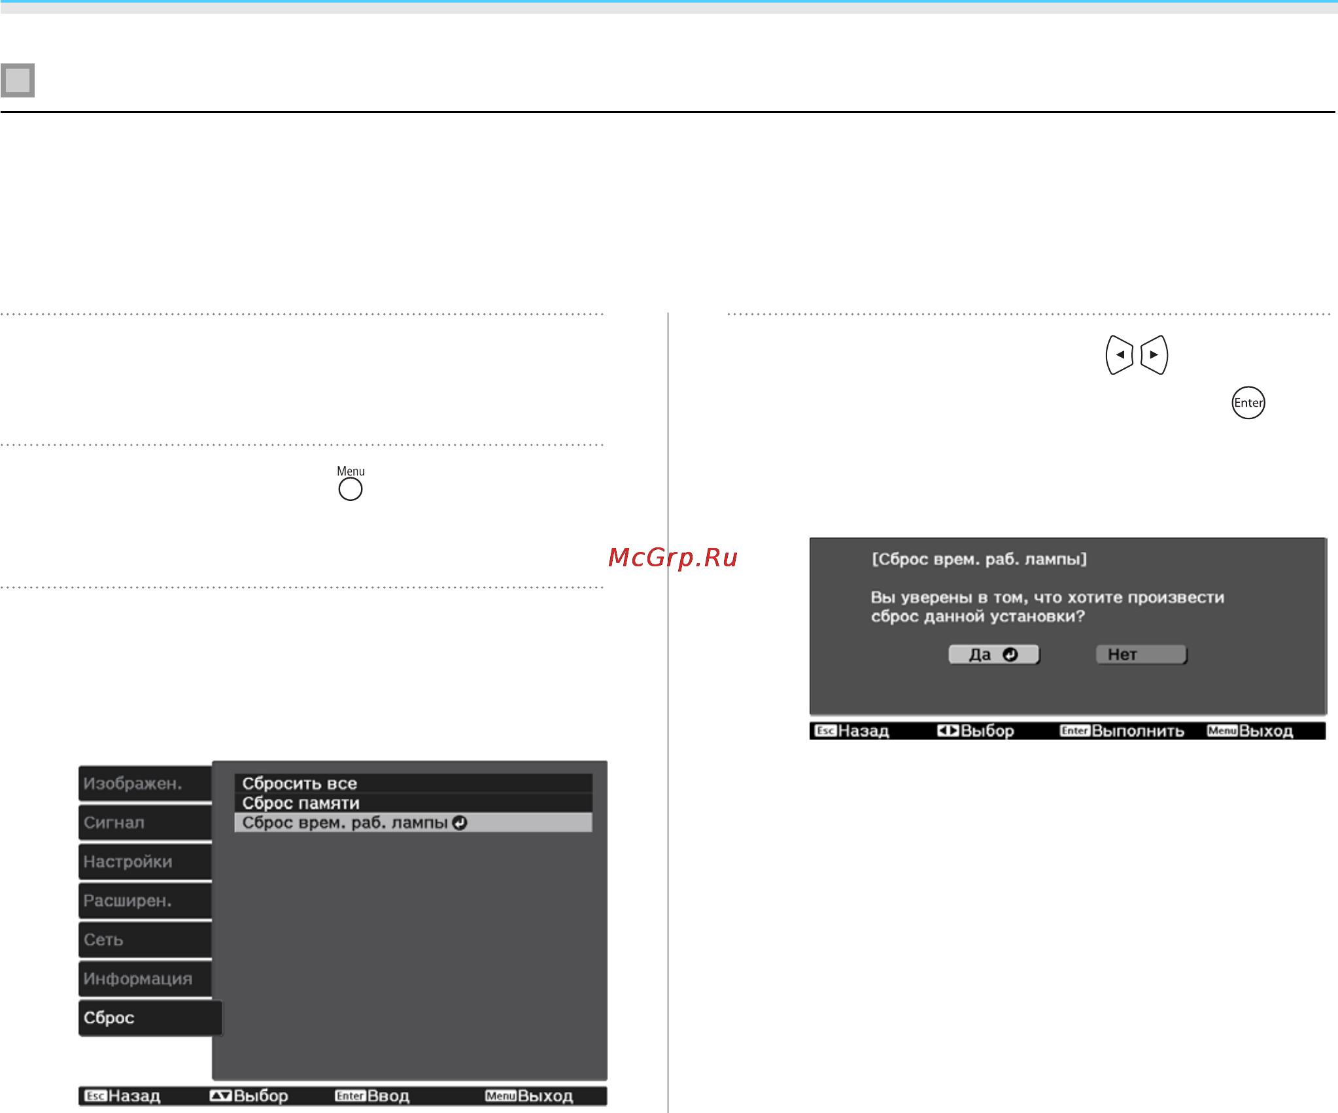Click the Да confirmation button
The width and height of the screenshot is (1338, 1113).
pyautogui.click(x=994, y=655)
